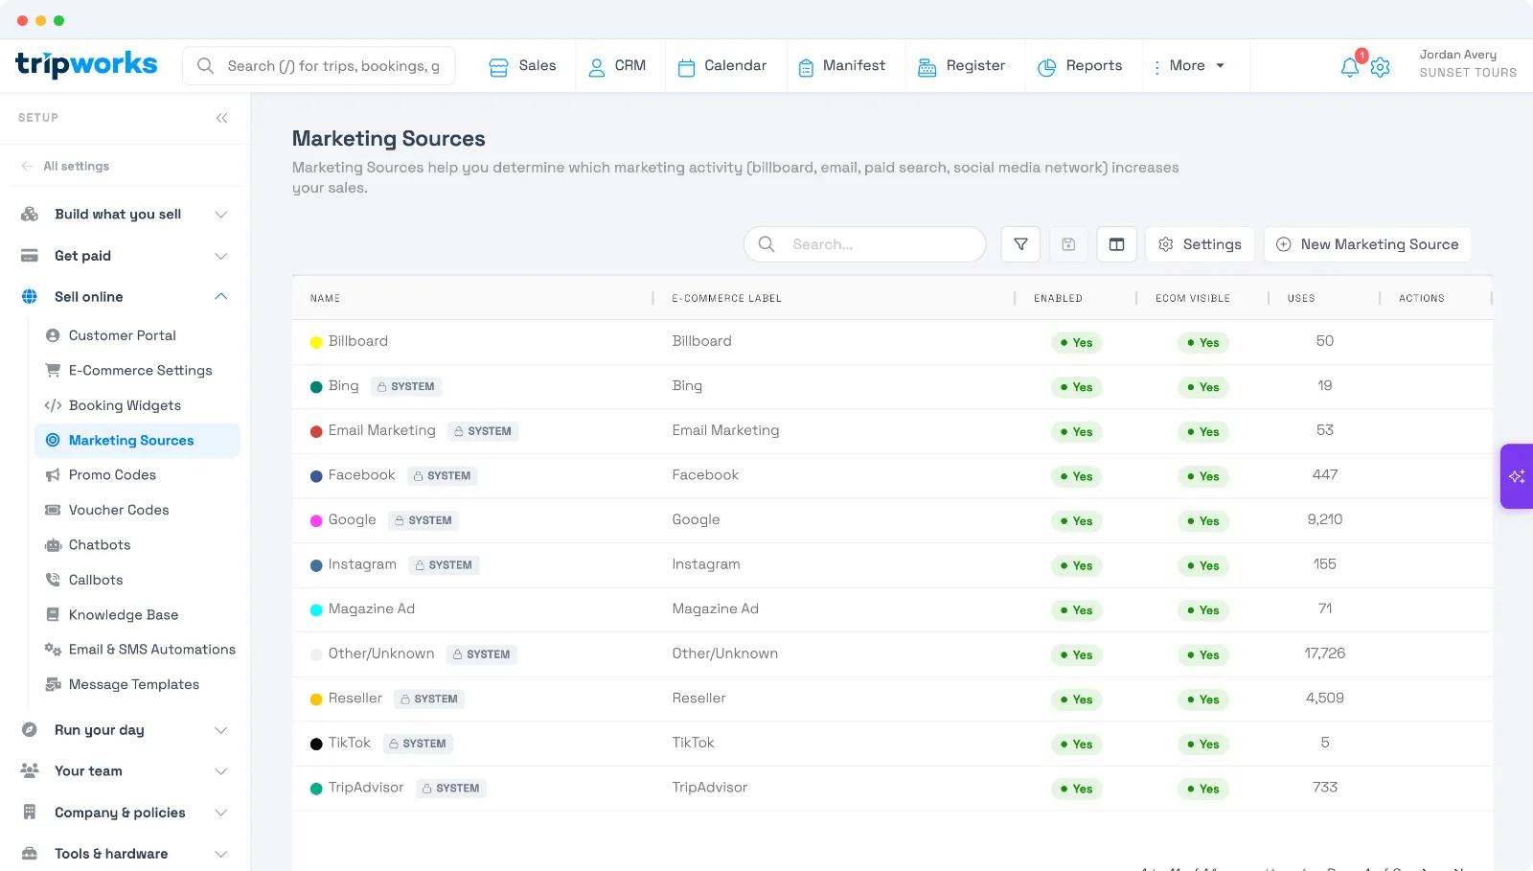Open the settings gear in header
The image size is (1533, 871).
click(1381, 67)
